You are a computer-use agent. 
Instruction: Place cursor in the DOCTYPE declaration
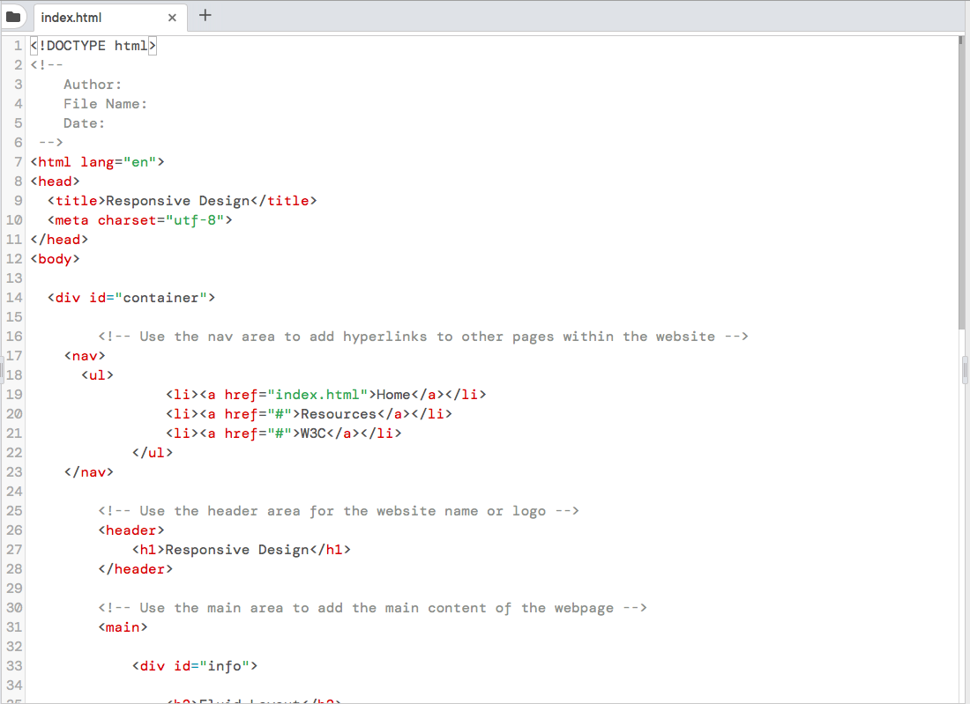coord(93,45)
